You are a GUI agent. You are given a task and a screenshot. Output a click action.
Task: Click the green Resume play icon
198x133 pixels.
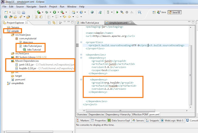pos(117,12)
